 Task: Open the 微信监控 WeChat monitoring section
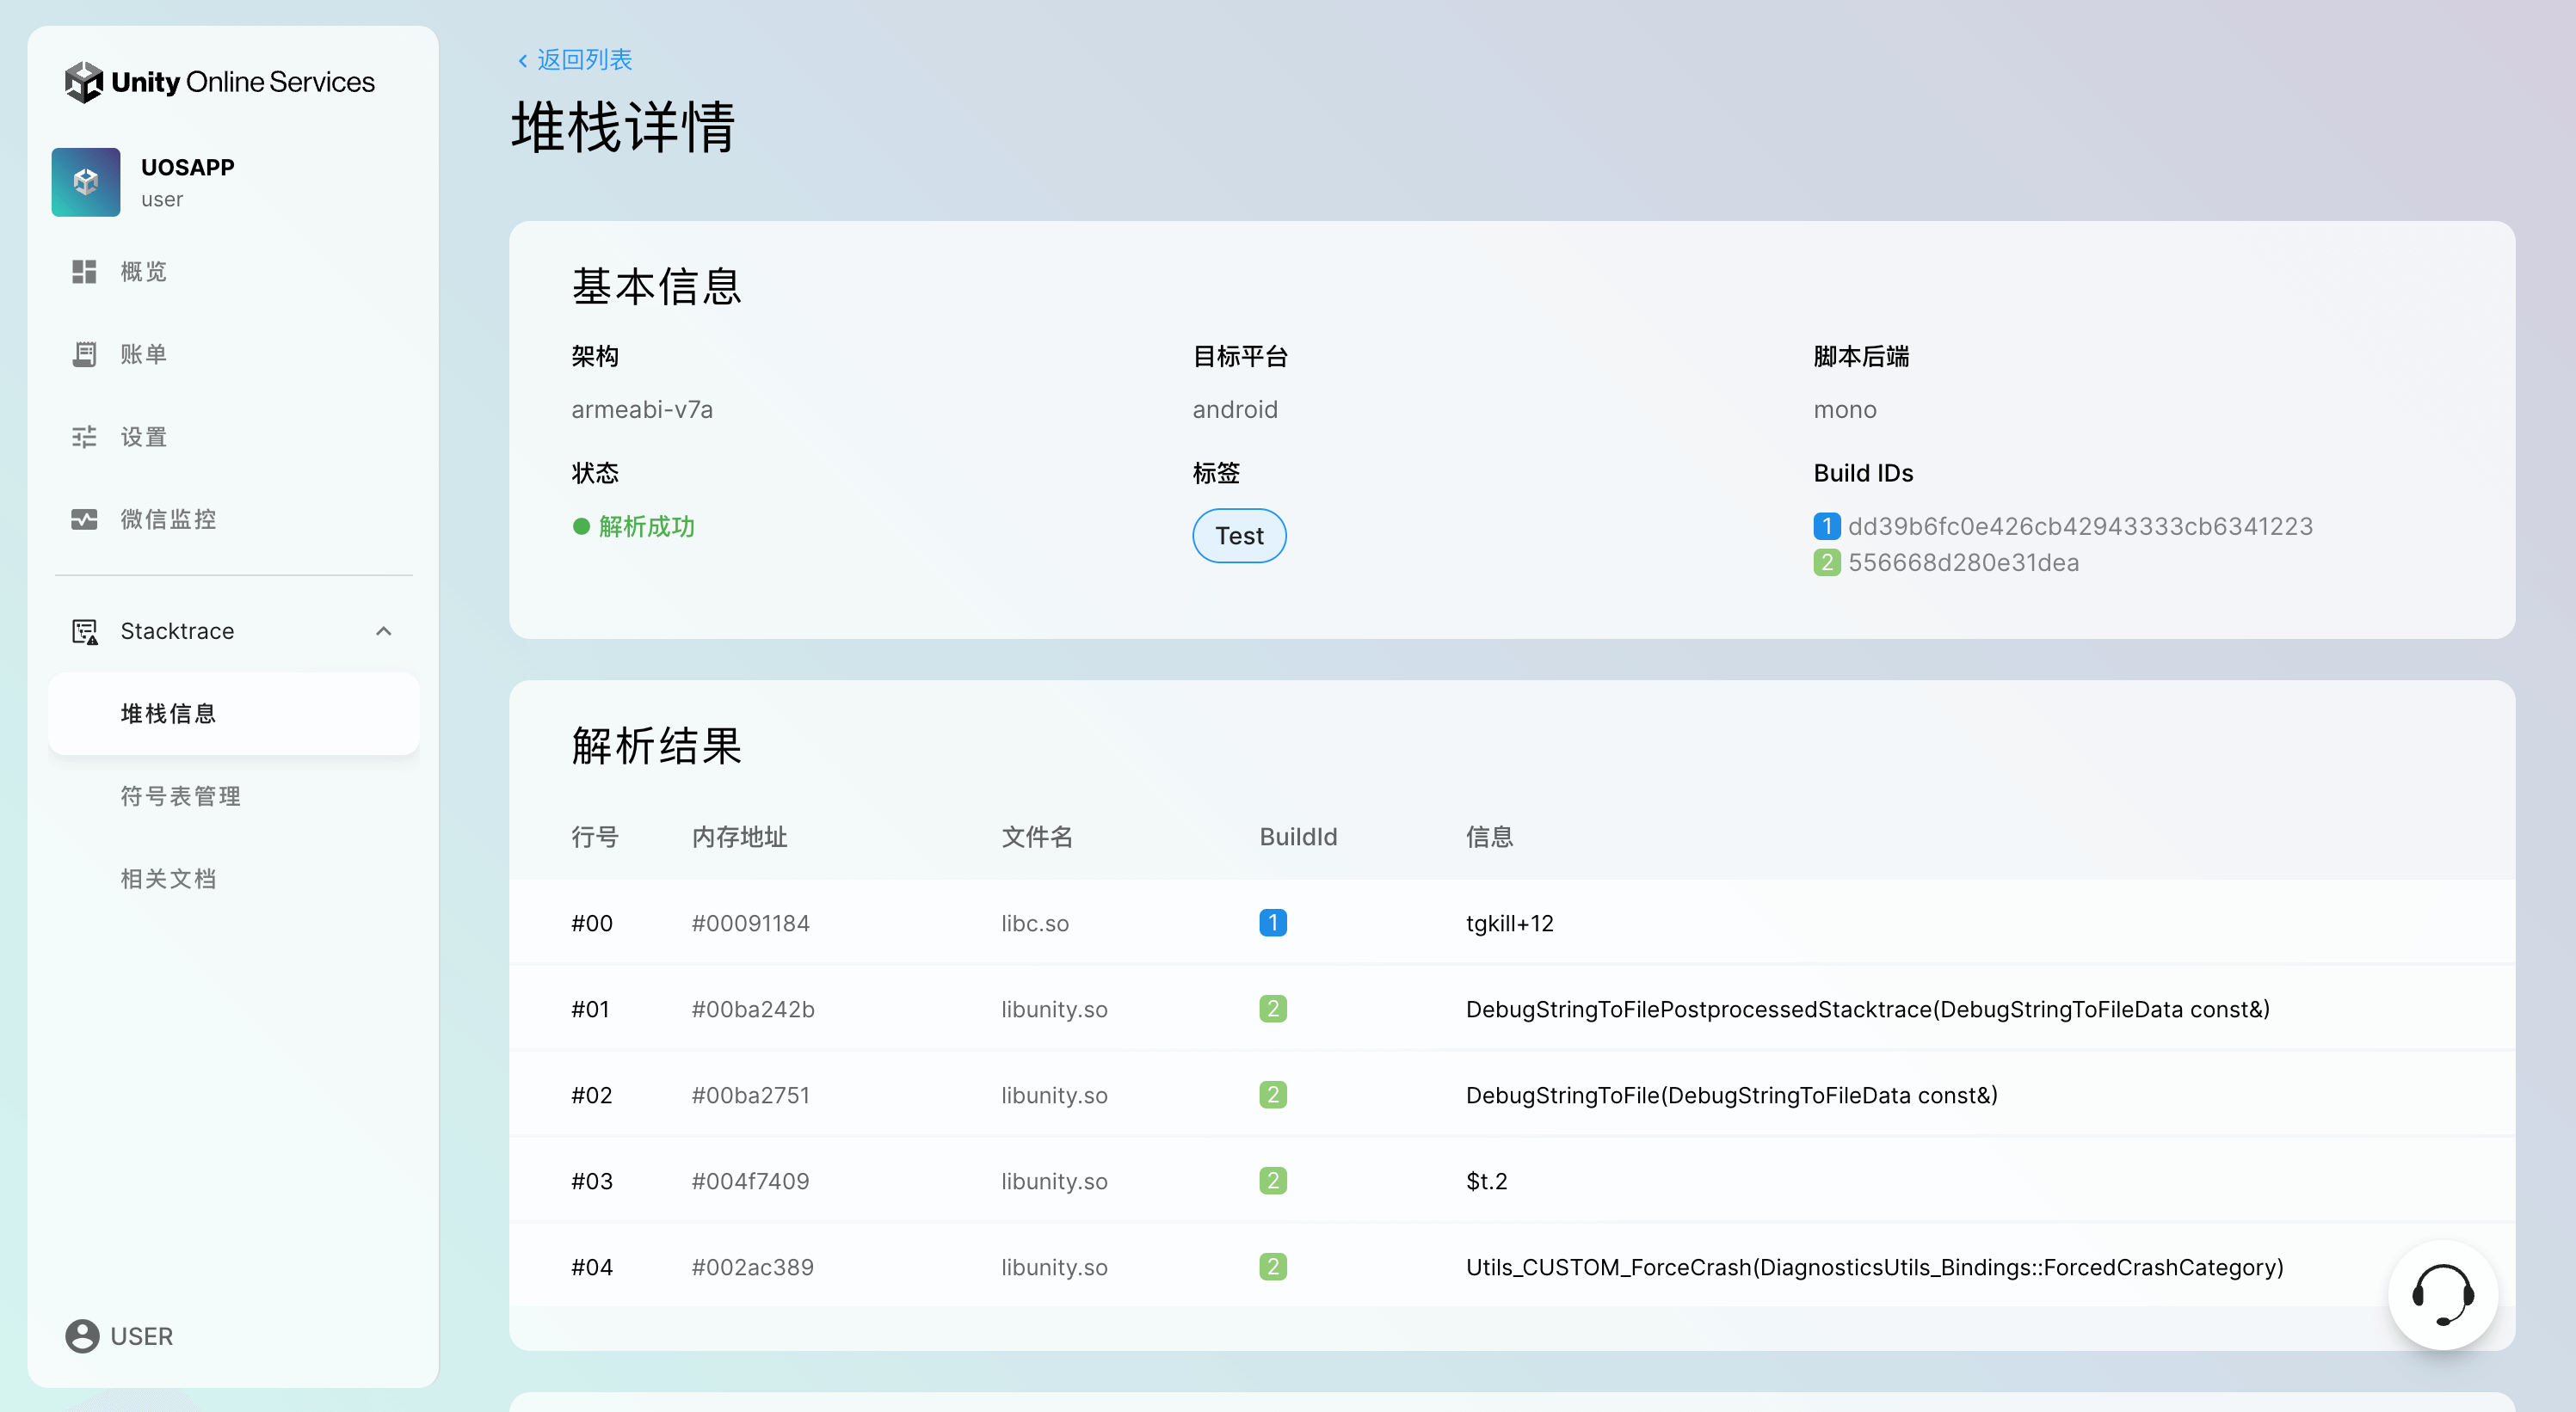click(166, 519)
